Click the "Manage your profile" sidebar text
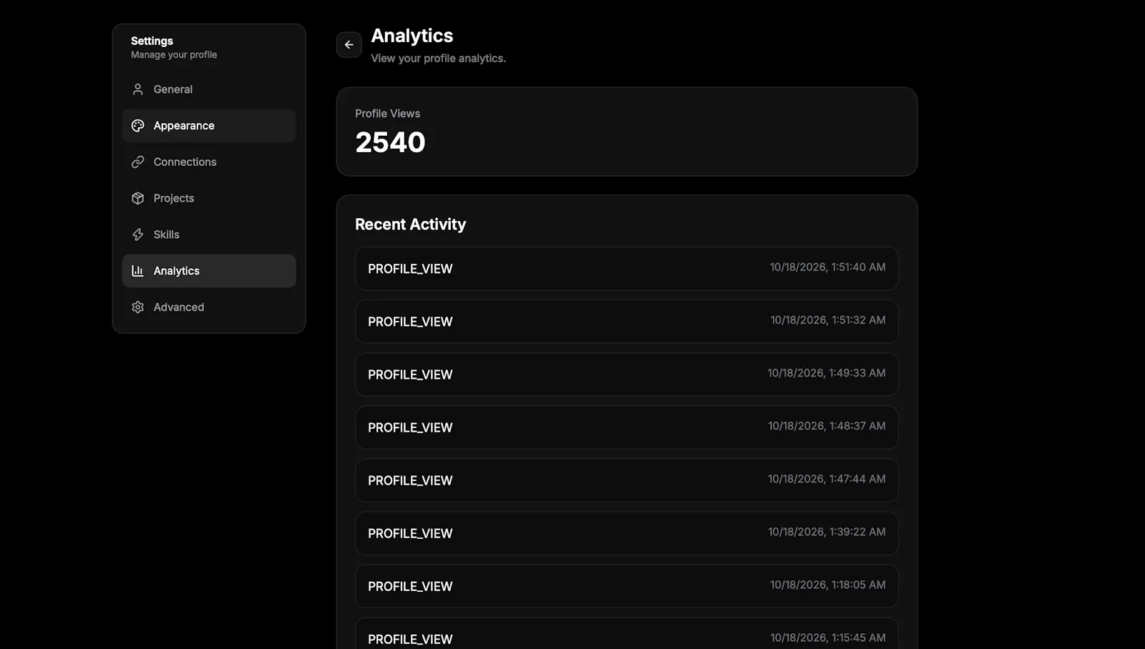Viewport: 1145px width, 649px height. 174,55
